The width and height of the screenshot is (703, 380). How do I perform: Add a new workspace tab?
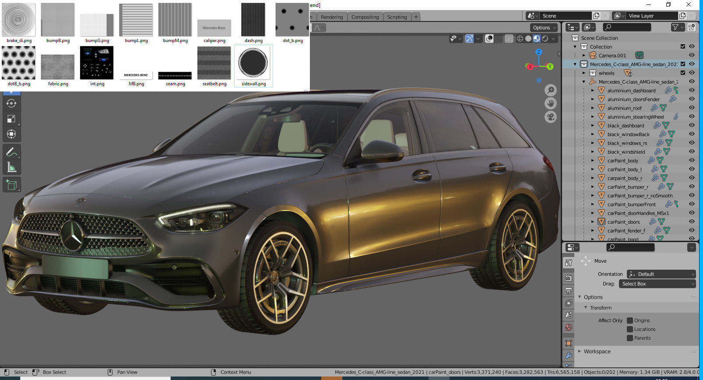(x=416, y=17)
